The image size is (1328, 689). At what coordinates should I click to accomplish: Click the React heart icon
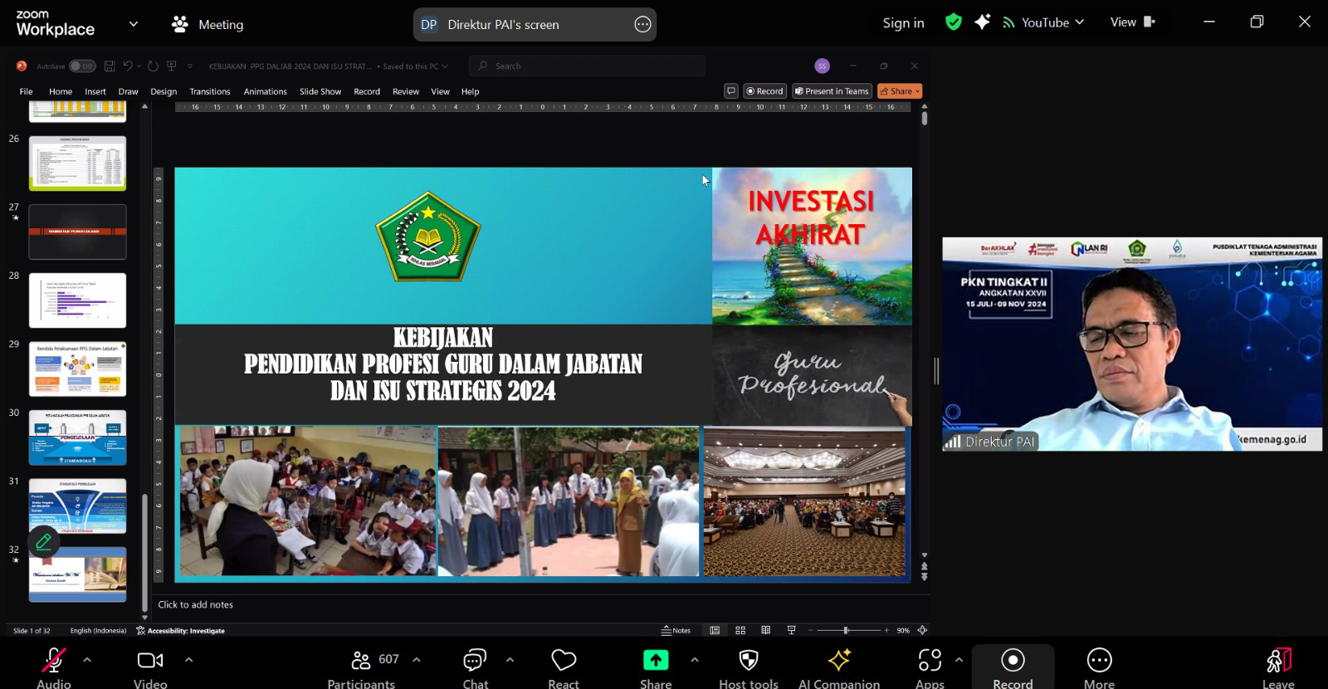tap(564, 661)
